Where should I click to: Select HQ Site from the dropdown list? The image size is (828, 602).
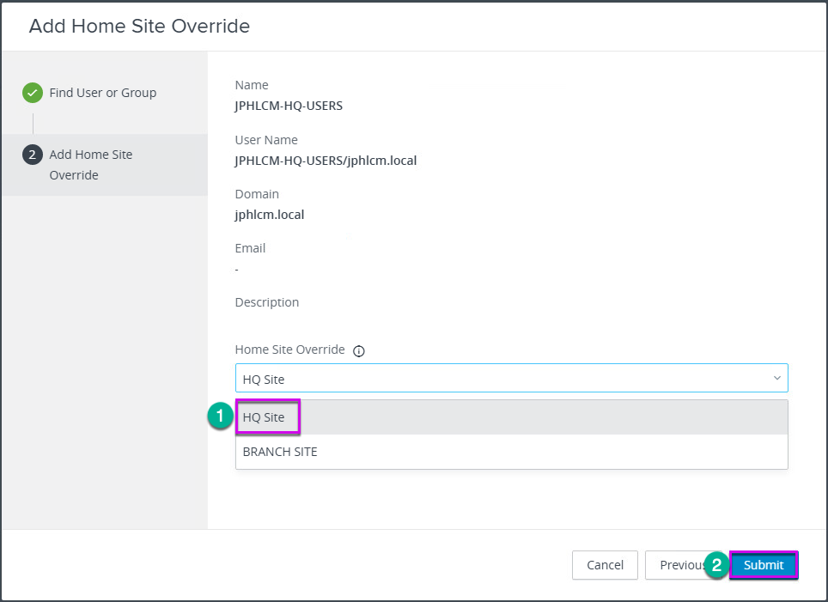point(511,417)
